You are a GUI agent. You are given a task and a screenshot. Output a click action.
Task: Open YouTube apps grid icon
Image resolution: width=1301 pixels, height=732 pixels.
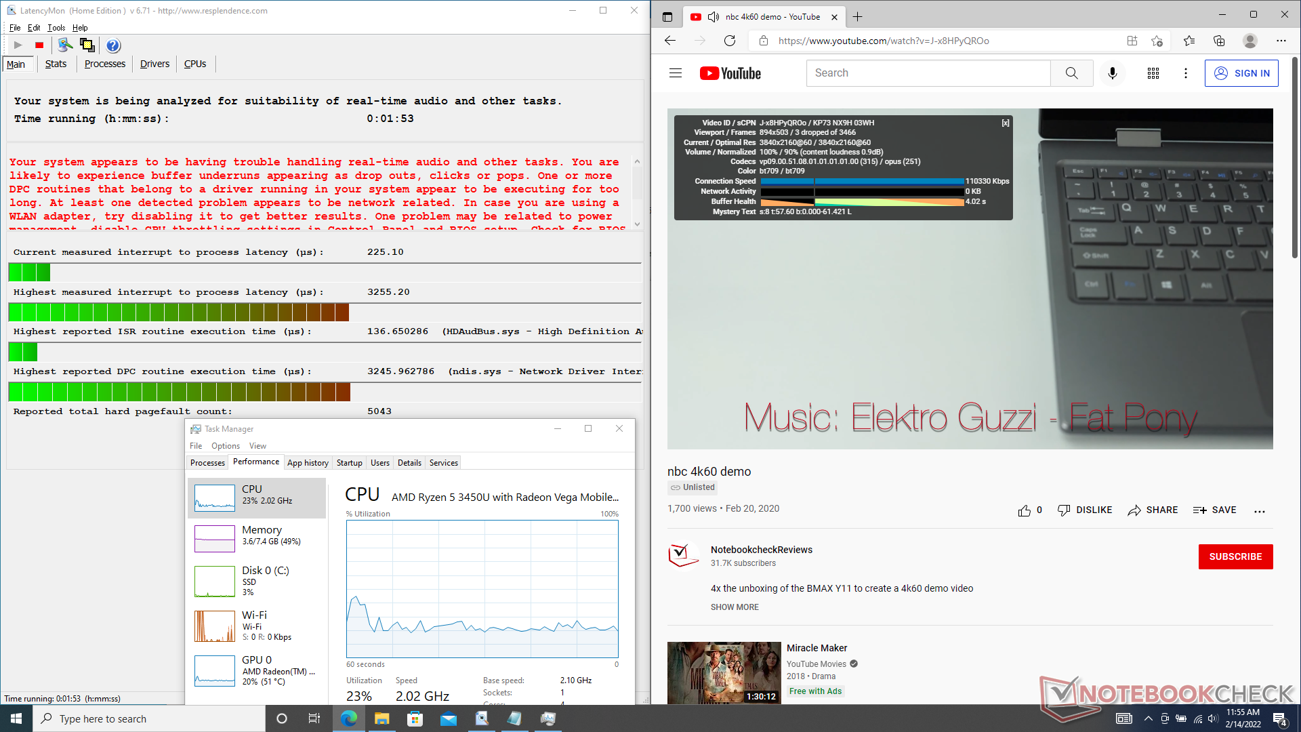point(1153,73)
